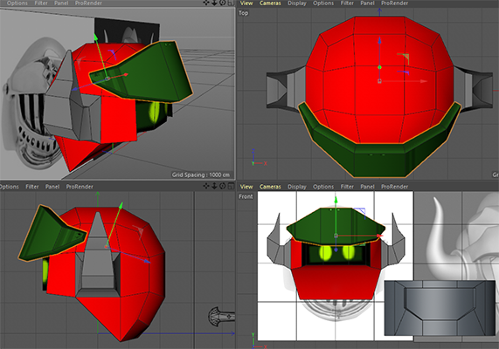Open the Filter menu of the bottom-left viewport

coord(32,187)
